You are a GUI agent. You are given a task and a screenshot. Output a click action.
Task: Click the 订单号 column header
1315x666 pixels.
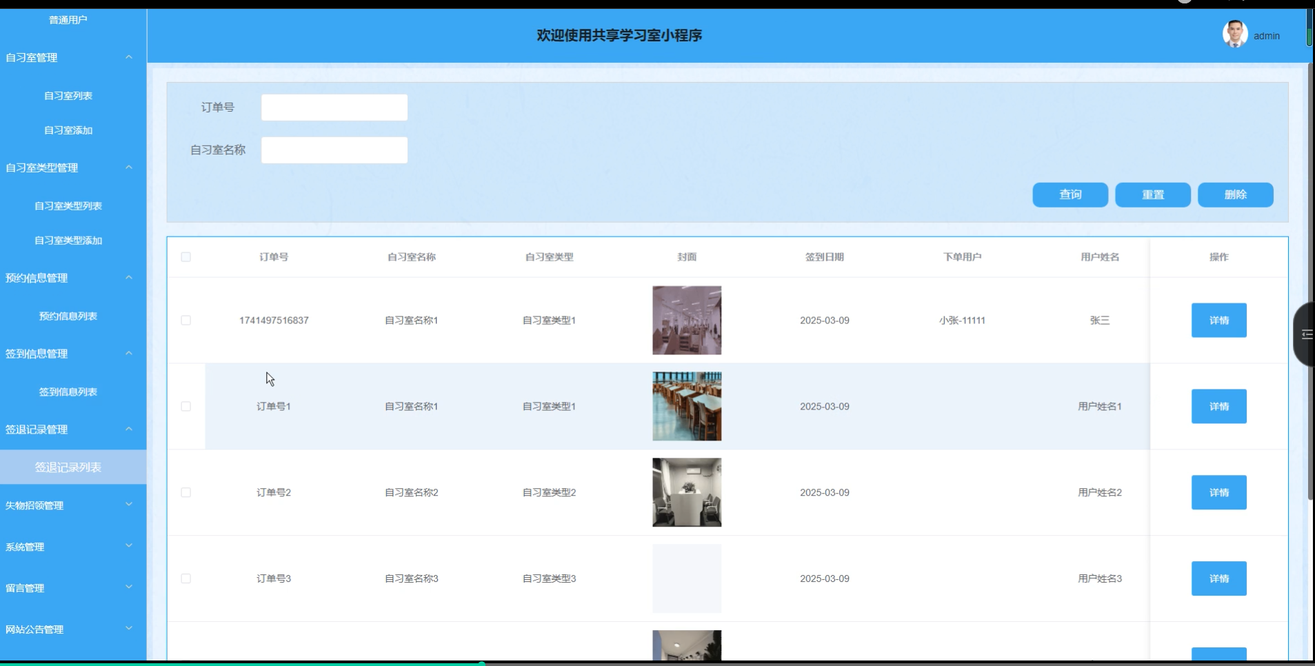274,257
